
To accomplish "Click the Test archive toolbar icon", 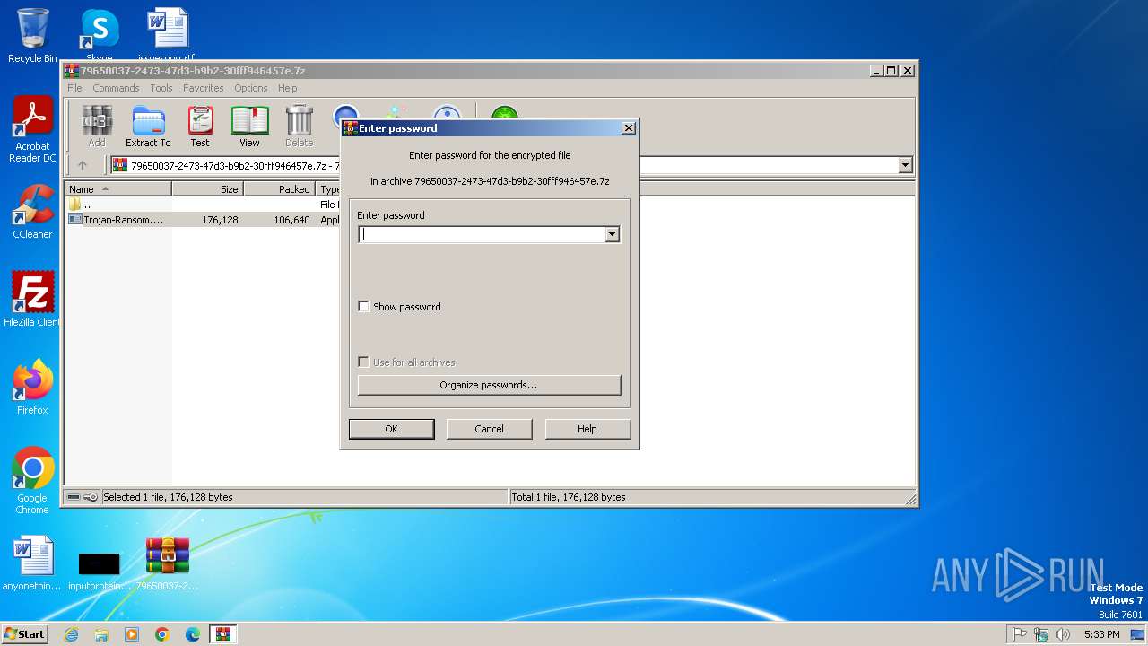I will pyautogui.click(x=200, y=127).
